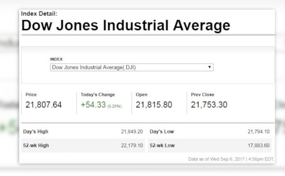This screenshot has width=285, height=176.
Task: Click the INDEX label above the selector
Action: [56, 59]
